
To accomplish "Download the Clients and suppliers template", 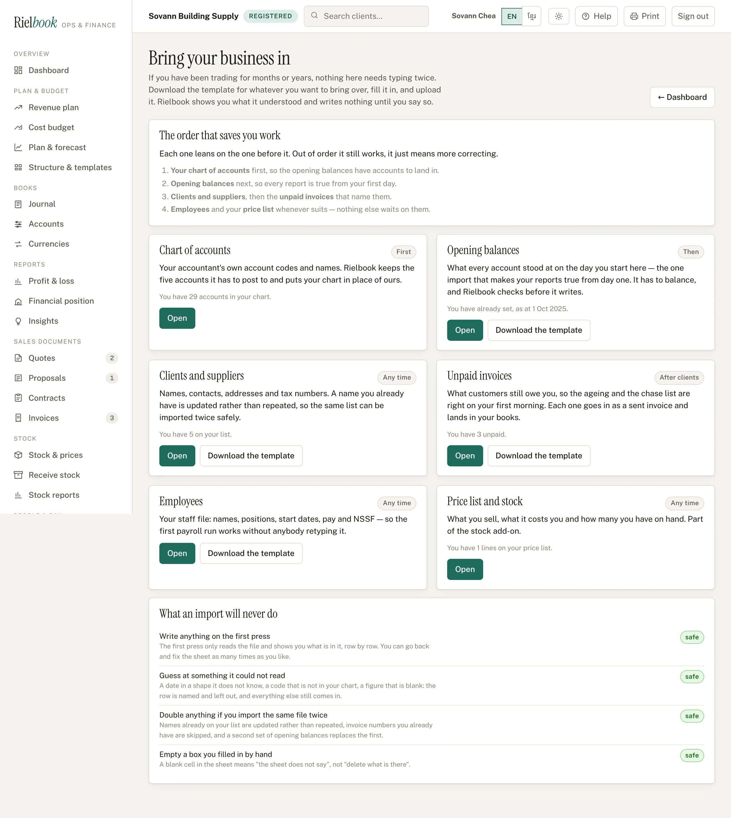I will [x=251, y=456].
